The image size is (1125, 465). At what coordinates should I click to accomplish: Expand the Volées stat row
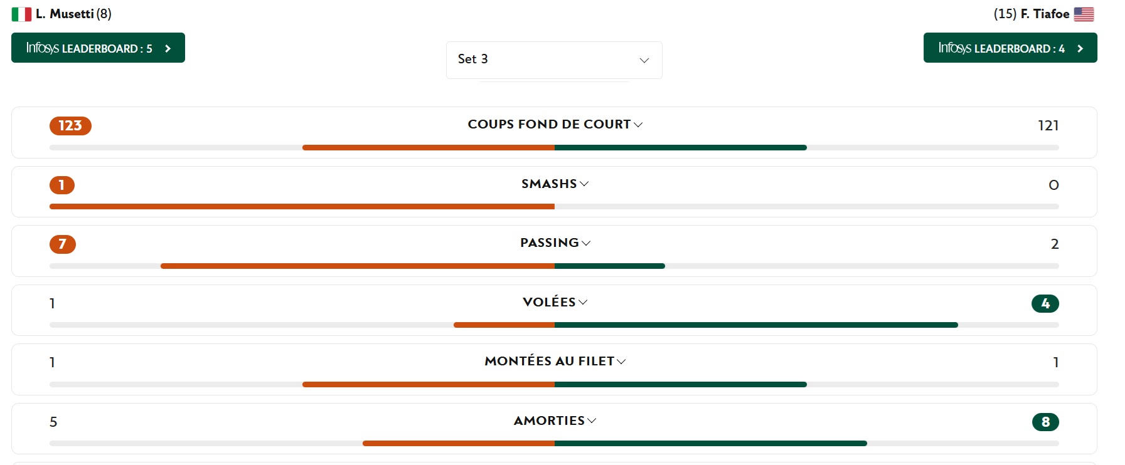555,303
